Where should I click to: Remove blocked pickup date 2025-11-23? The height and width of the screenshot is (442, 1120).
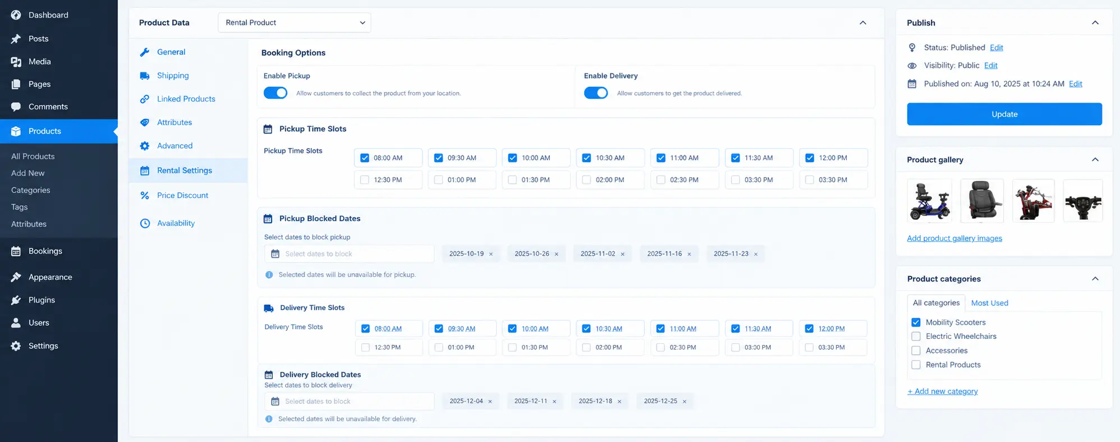coord(756,254)
